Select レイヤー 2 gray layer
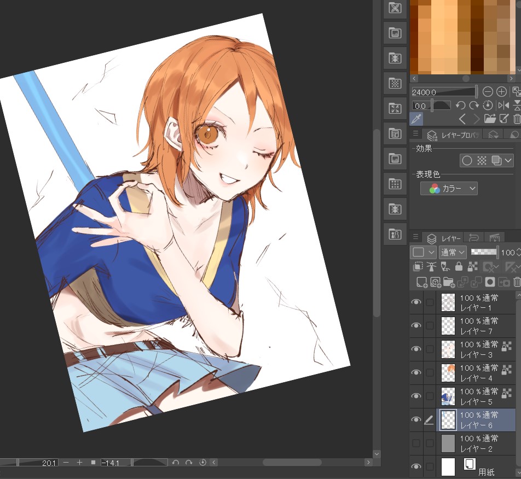521x479 pixels. [x=476, y=443]
